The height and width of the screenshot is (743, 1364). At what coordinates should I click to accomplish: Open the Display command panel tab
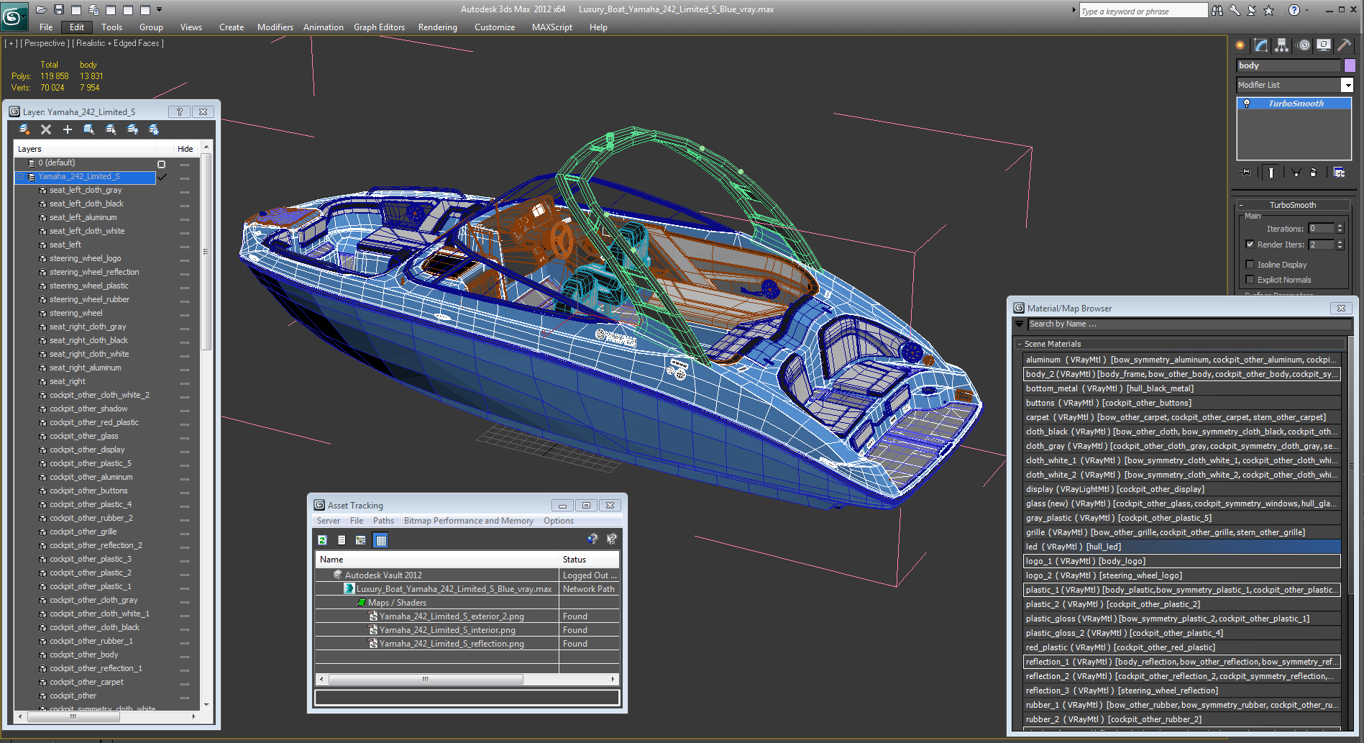click(1324, 45)
